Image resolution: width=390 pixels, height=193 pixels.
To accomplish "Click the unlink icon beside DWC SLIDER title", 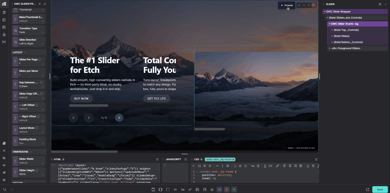I will [x=40, y=4].
